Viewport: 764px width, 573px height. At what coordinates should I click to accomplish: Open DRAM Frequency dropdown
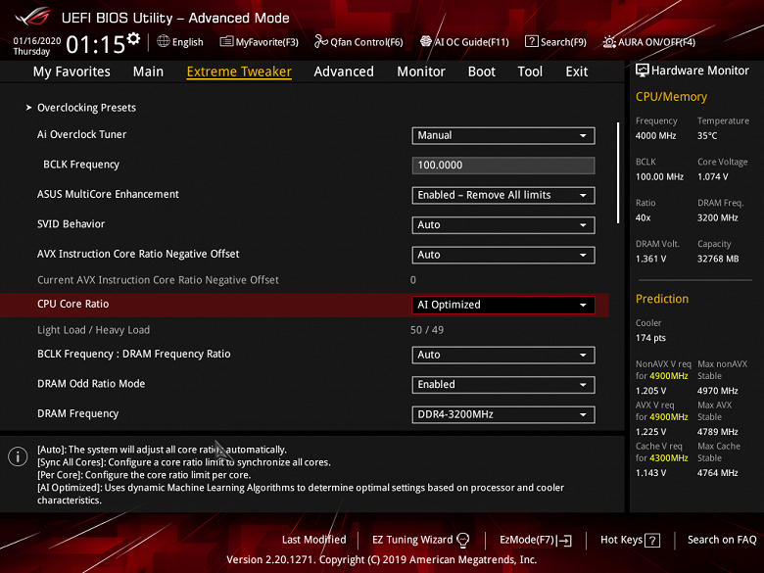[503, 414]
